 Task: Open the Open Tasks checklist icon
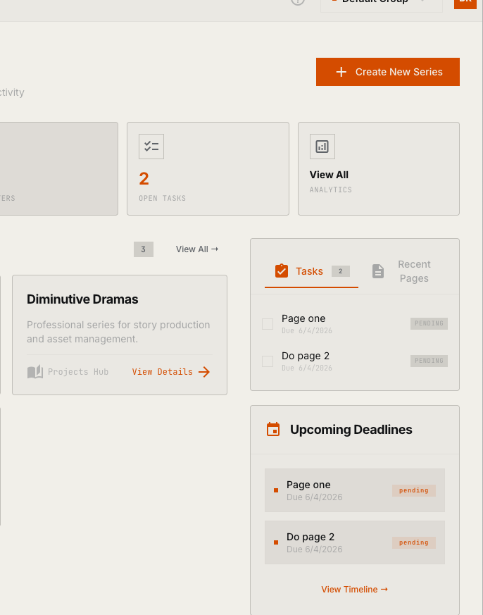(x=151, y=147)
